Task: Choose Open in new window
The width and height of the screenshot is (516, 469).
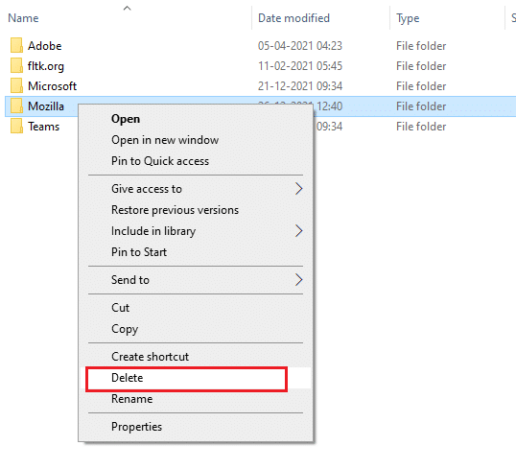Action: point(196,140)
